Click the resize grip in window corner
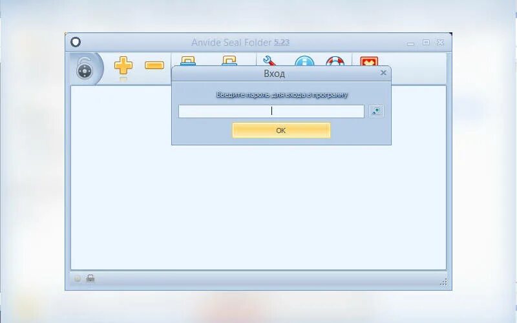517x323 pixels. coord(443,282)
